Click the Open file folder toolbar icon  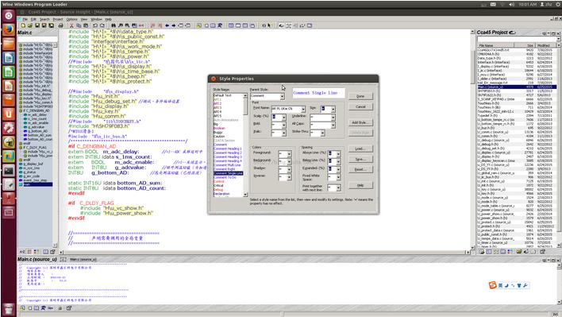point(30,25)
